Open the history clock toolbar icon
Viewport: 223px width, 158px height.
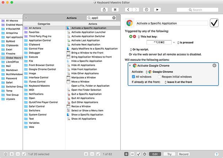[146, 9]
